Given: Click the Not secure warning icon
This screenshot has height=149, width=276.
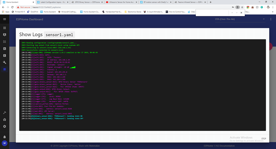Looking at the screenshot, I should 18,7.
